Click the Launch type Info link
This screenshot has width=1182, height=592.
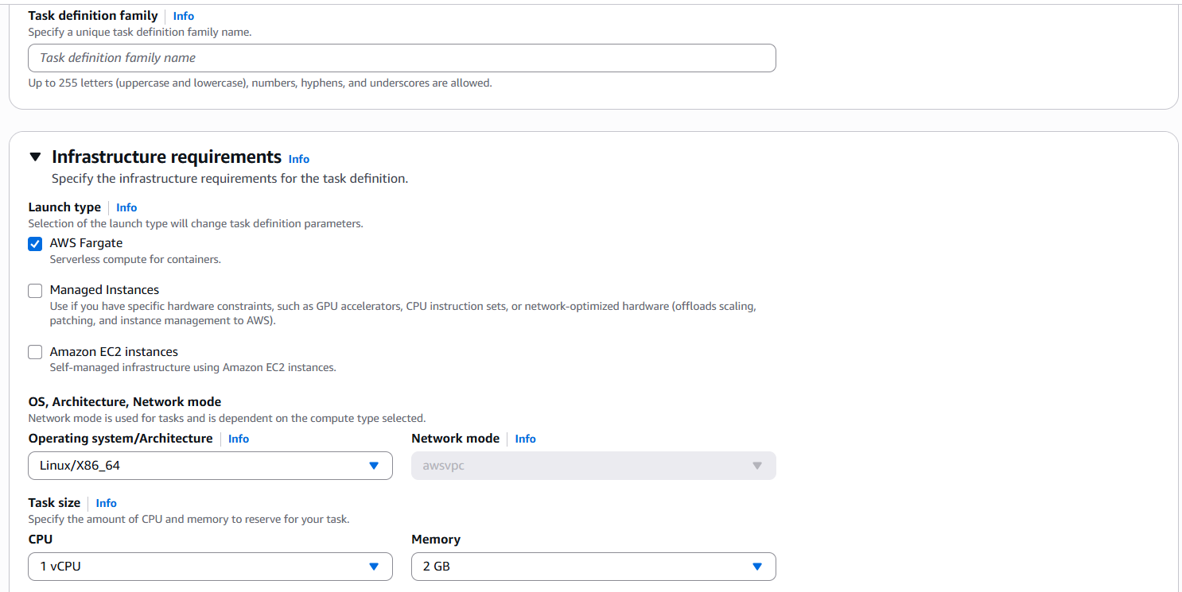126,207
